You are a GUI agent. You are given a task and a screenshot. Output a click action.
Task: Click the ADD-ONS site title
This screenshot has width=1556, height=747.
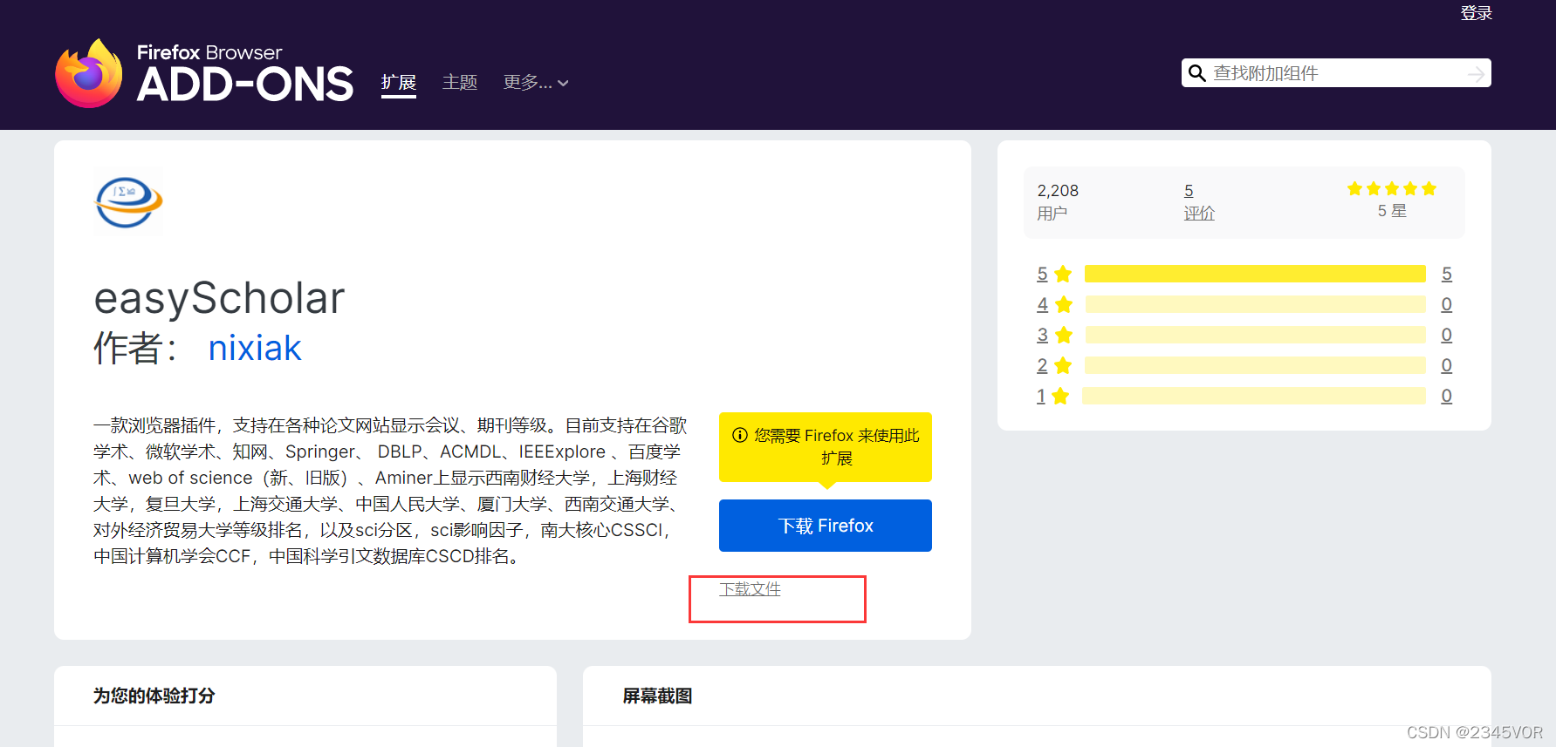(x=245, y=85)
